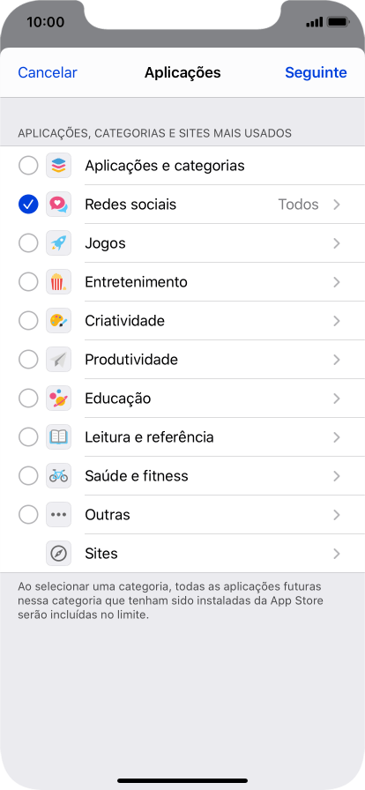Uncheck the Redes sociais selection circle
Viewport: 365px width, 790px height.
28,205
